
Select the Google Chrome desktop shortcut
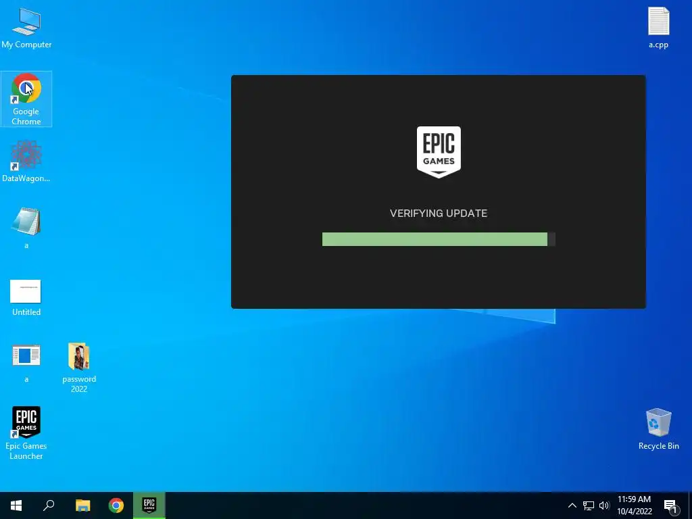[x=26, y=99]
